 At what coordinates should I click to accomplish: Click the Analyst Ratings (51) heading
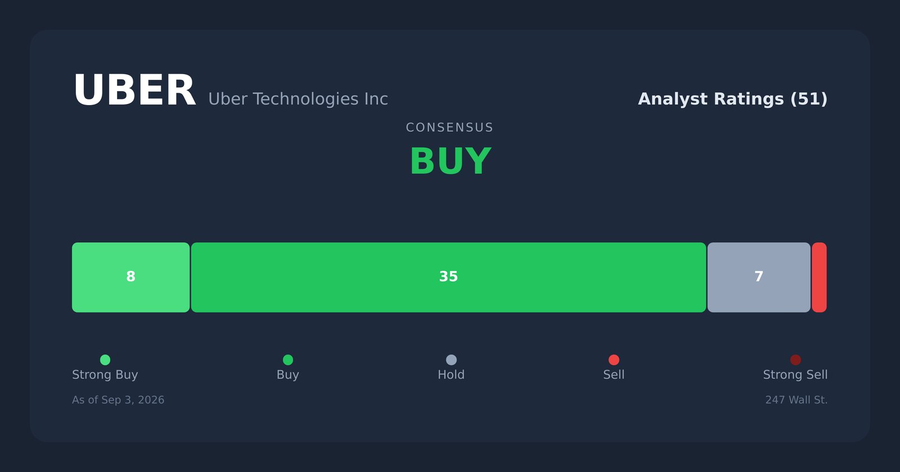pos(733,99)
